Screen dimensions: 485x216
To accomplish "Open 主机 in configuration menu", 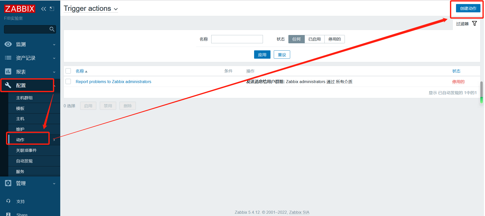I will (34, 119).
